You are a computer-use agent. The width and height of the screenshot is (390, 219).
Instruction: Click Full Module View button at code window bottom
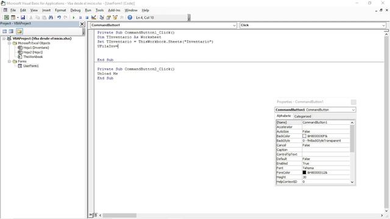[95, 215]
